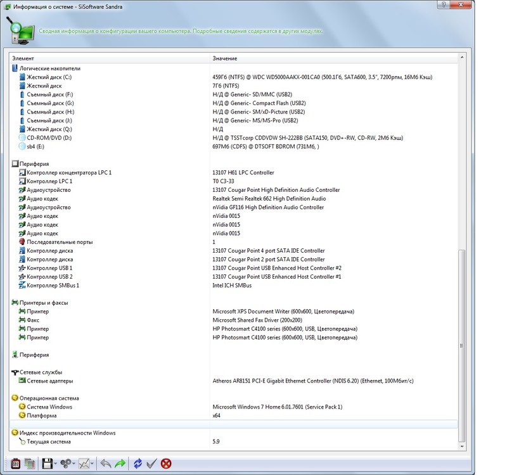
Task: Click the red X cancel icon
Action: coord(166,464)
